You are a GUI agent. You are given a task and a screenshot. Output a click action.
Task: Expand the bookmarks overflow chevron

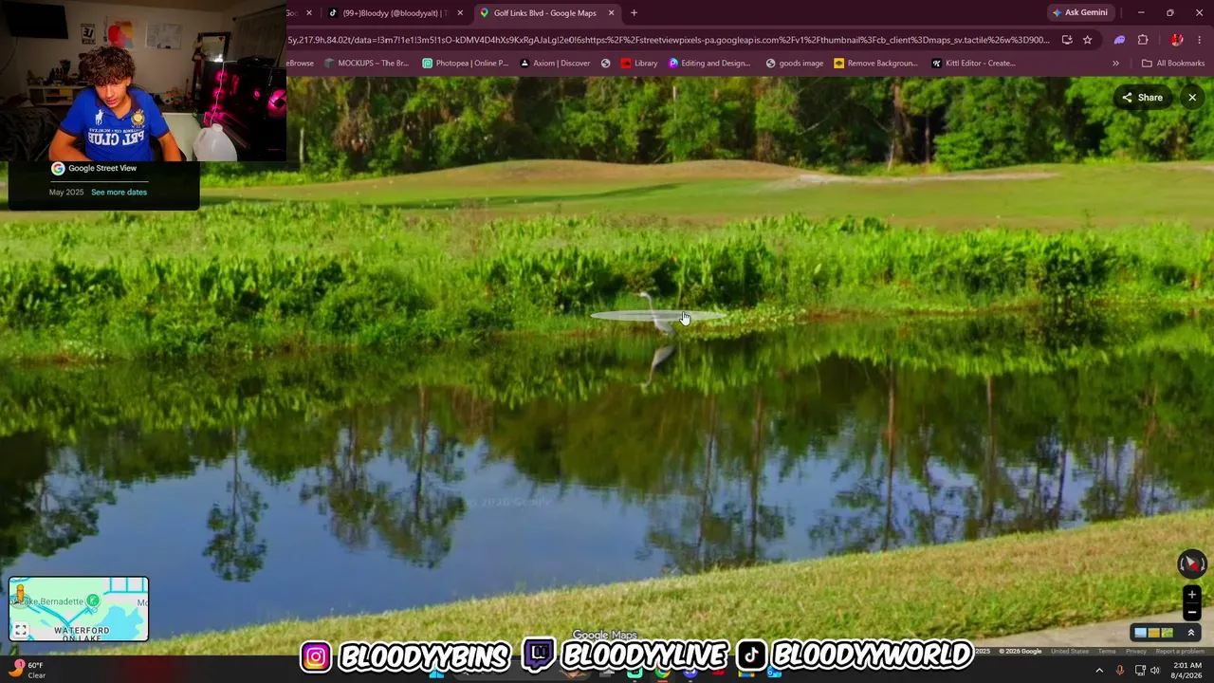pyautogui.click(x=1115, y=64)
